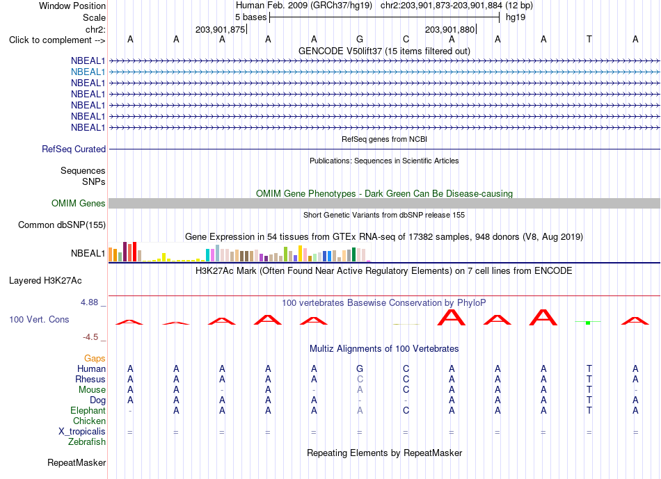Click the cyan bar in GTEx chart
This screenshot has height=479, width=661.
click(207, 255)
